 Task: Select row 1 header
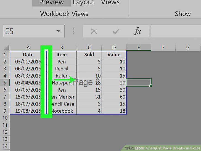[x=5, y=55]
